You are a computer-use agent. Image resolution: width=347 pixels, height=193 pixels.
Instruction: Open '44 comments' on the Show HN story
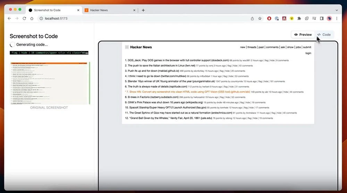pos(297,92)
